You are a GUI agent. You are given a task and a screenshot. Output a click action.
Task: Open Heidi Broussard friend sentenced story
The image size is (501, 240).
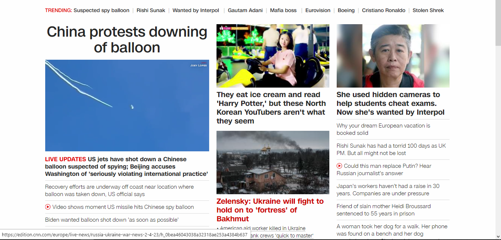[384, 210]
